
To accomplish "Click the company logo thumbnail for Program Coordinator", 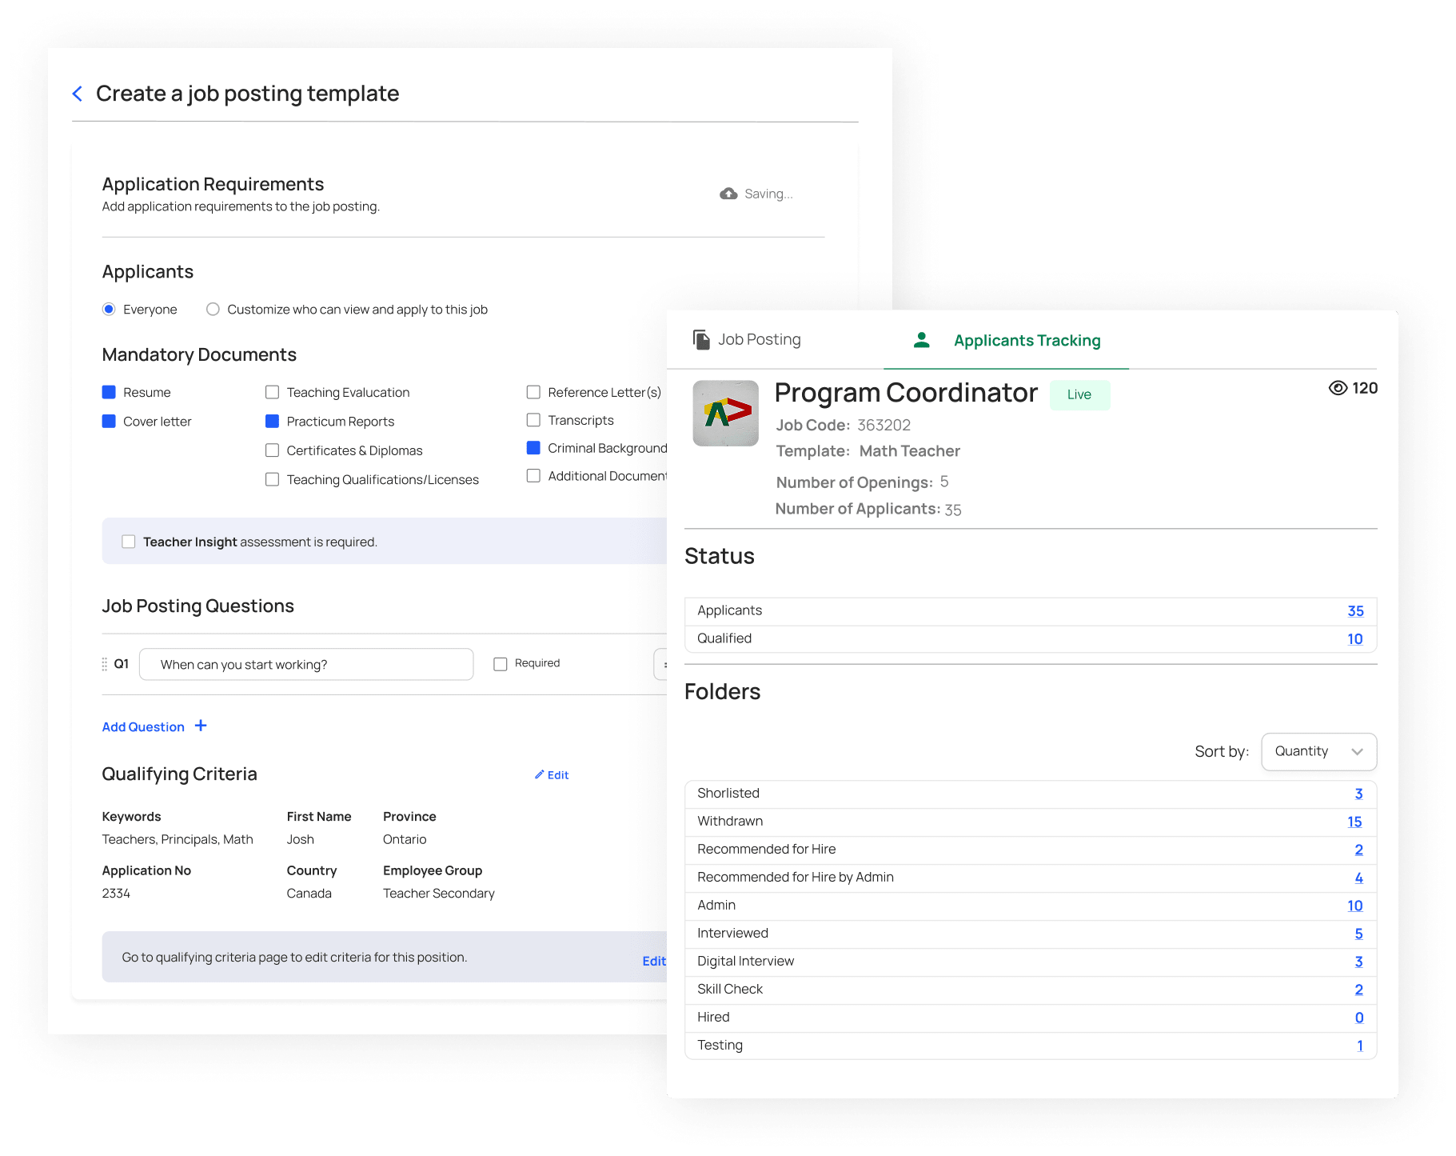I will [725, 414].
